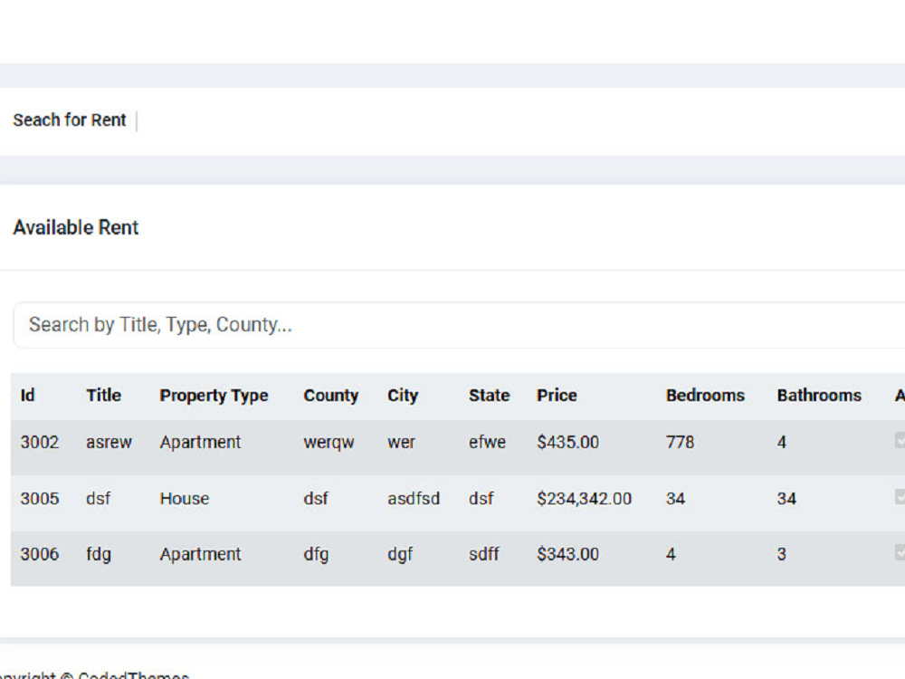The width and height of the screenshot is (905, 679).
Task: Open the CodedThemes footer link
Action: pyautogui.click(x=133, y=674)
